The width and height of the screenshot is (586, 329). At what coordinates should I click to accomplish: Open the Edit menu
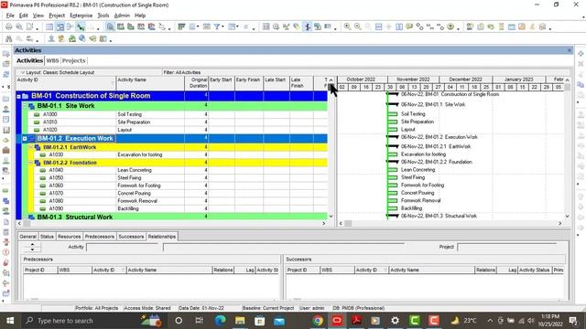tap(24, 16)
